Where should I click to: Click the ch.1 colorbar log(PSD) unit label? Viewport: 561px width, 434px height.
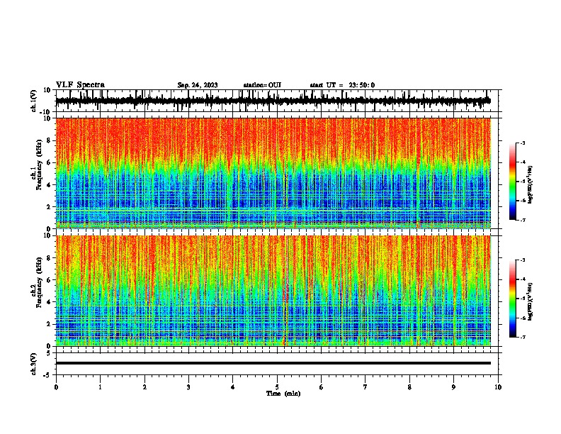531,184
